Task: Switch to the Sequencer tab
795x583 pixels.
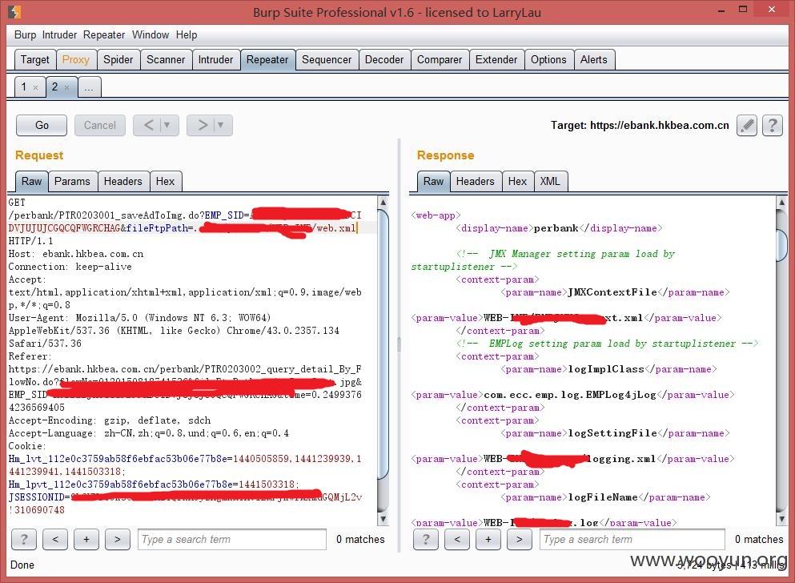Action: pyautogui.click(x=327, y=60)
